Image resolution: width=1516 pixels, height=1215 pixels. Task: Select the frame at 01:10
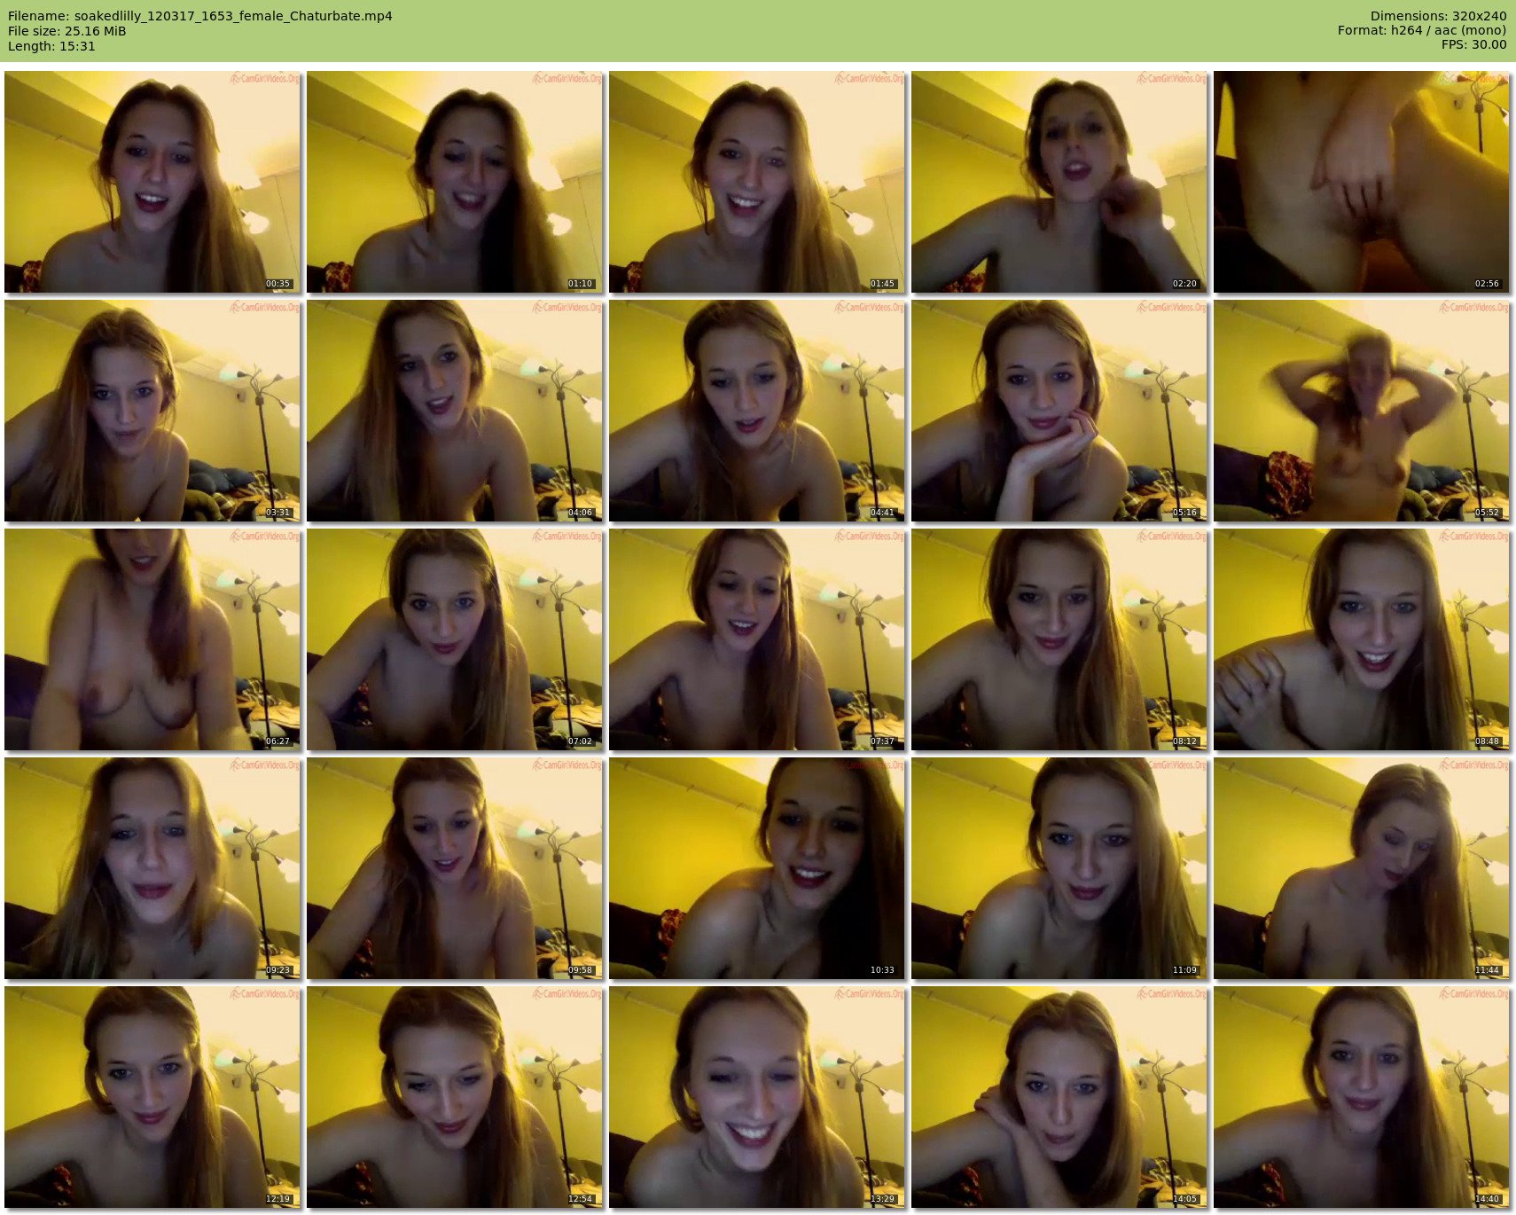coord(455,182)
